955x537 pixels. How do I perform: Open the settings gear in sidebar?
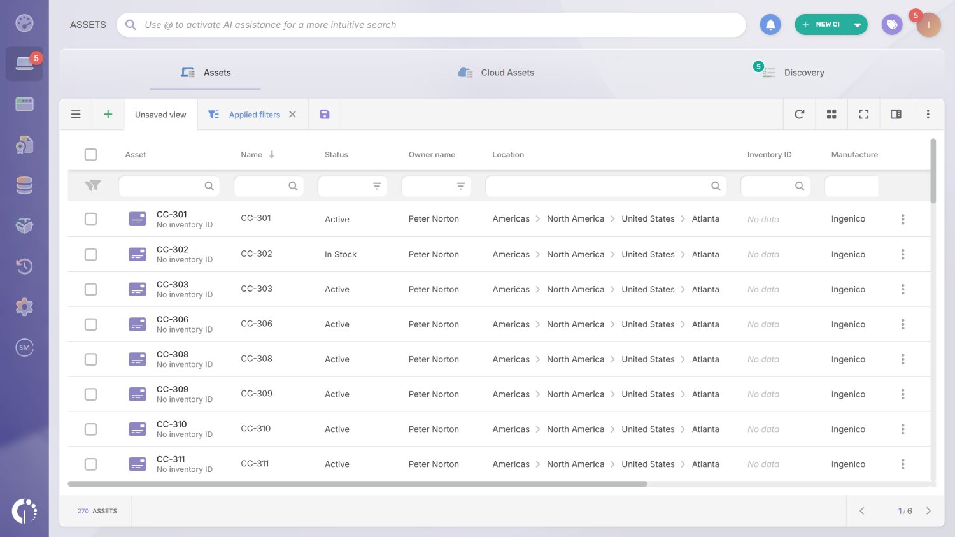(24, 306)
